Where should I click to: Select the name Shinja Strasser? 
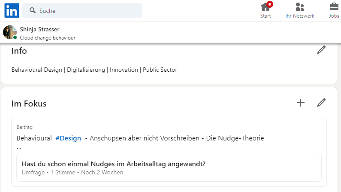(39, 29)
